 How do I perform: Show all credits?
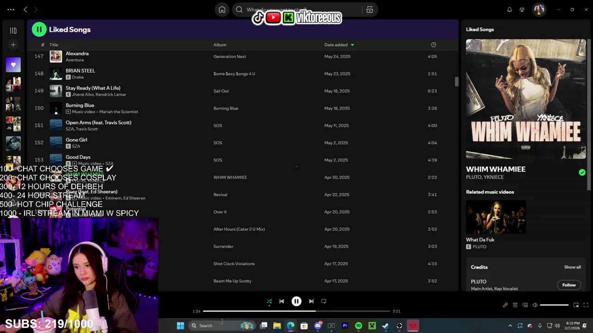pos(572,267)
